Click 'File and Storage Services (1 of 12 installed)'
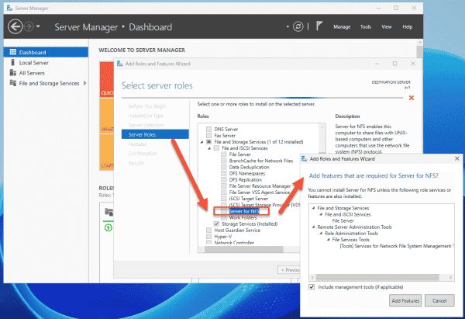Image resolution: width=465 pixels, height=319 pixels. point(259,142)
